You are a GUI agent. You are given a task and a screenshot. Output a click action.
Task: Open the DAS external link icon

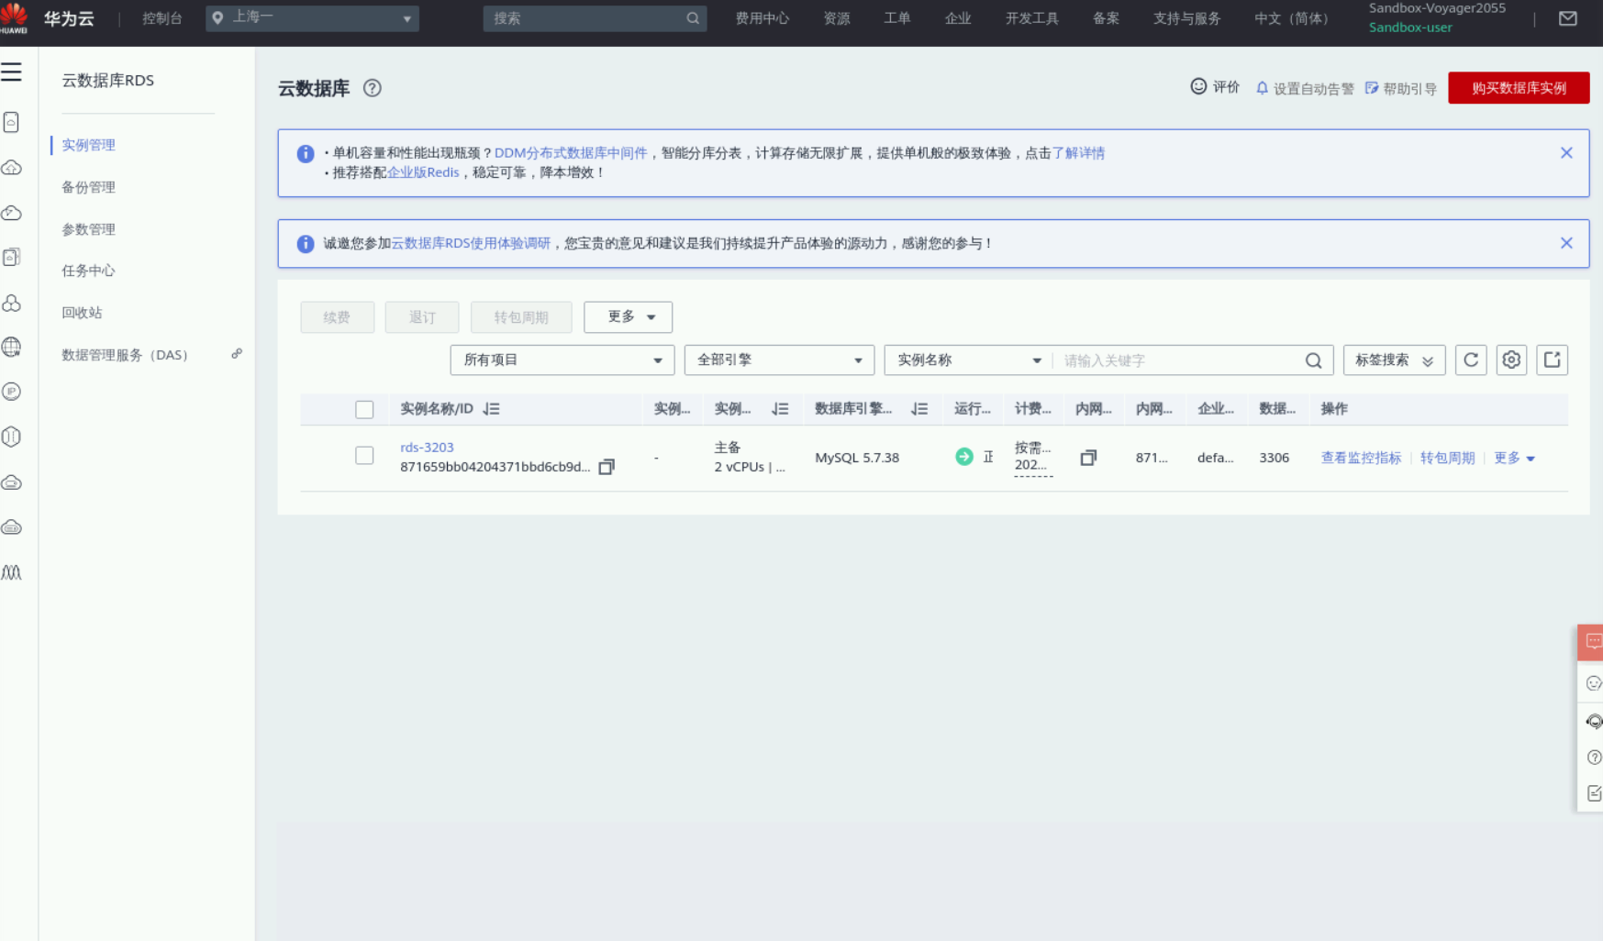[x=237, y=354]
